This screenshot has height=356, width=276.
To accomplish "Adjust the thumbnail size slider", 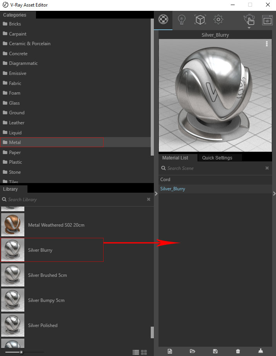I will 21,352.
